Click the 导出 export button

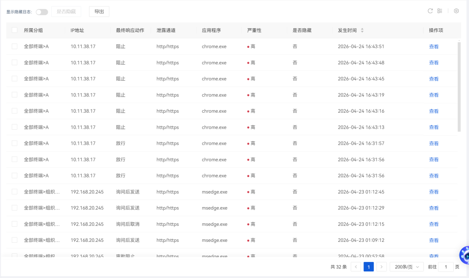[x=99, y=12]
